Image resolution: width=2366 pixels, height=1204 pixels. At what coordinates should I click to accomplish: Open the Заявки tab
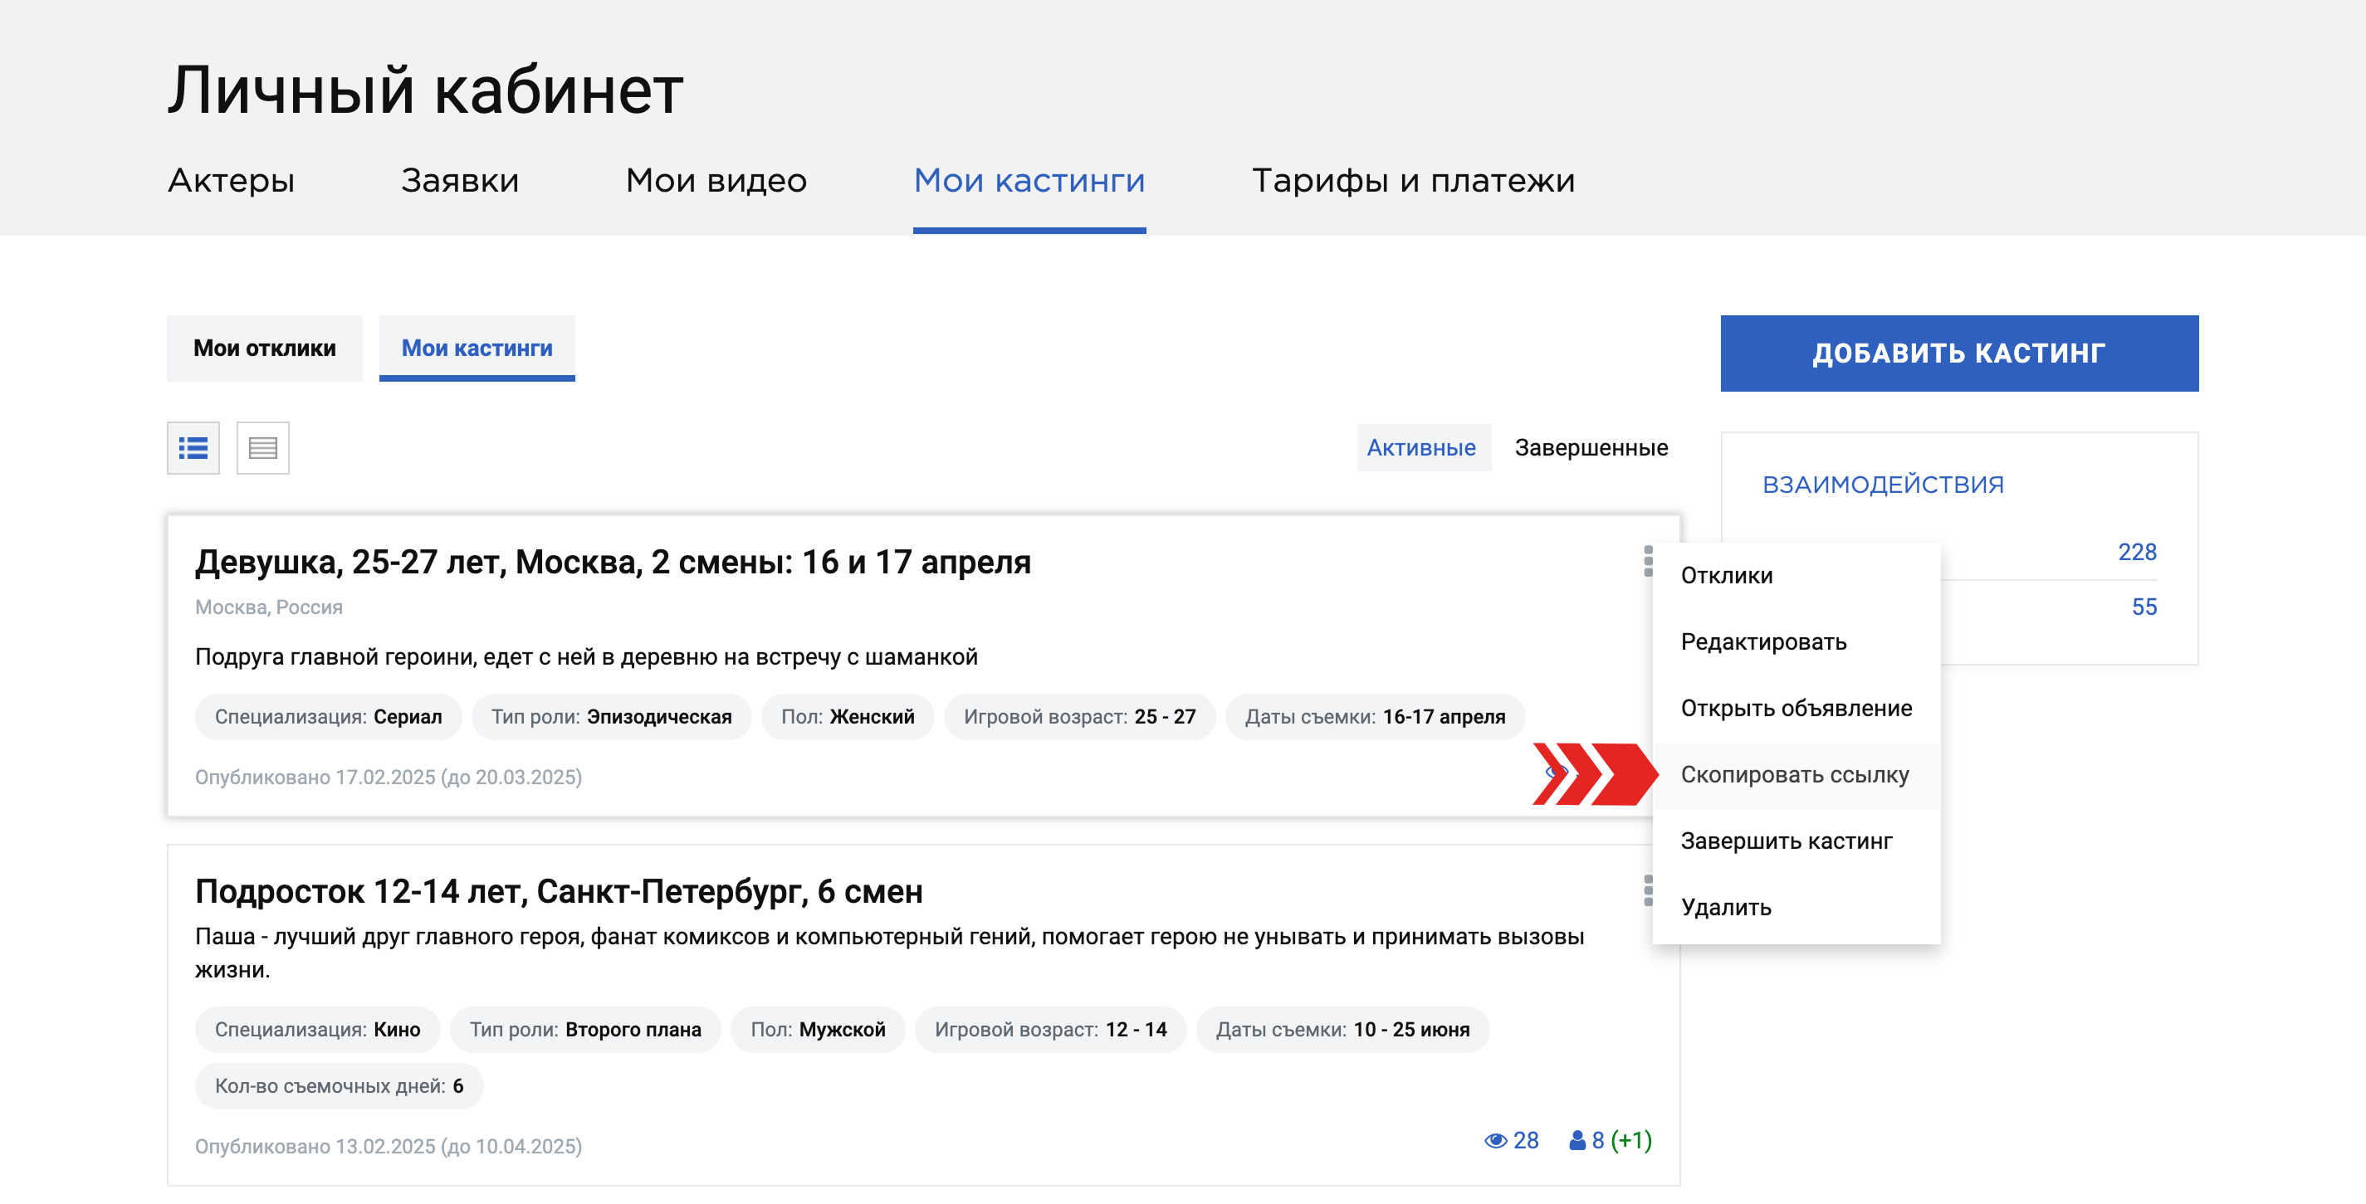(459, 180)
